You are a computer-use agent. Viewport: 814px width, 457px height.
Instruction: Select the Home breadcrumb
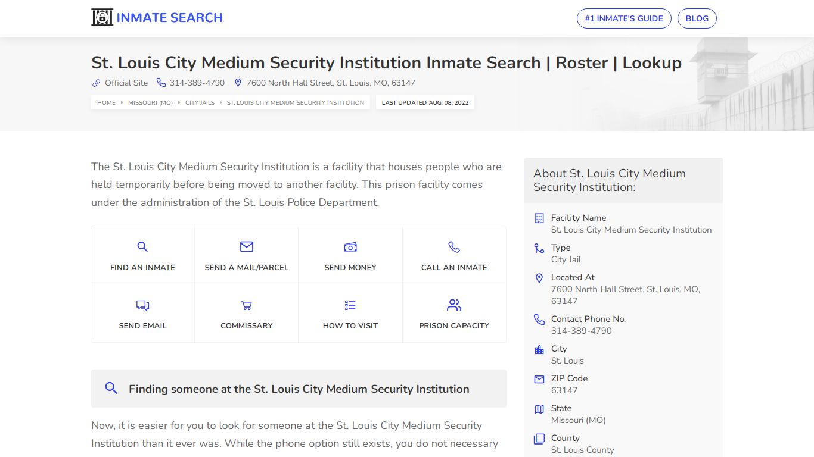coord(106,102)
